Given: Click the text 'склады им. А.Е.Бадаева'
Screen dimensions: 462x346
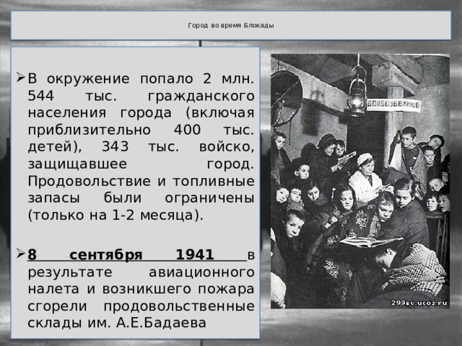Looking at the screenshot, I should tap(117, 323).
